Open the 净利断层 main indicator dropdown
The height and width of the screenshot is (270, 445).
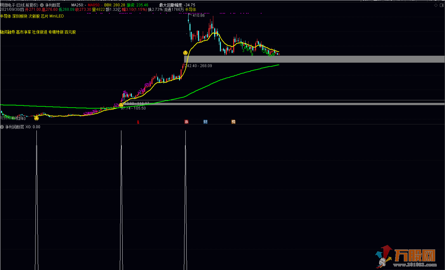[x=42, y=5]
